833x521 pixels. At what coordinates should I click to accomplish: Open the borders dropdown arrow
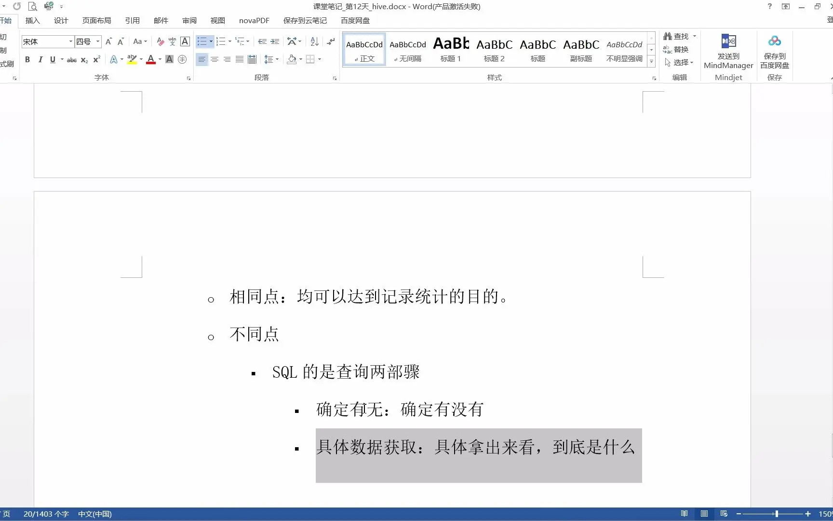[x=320, y=59]
